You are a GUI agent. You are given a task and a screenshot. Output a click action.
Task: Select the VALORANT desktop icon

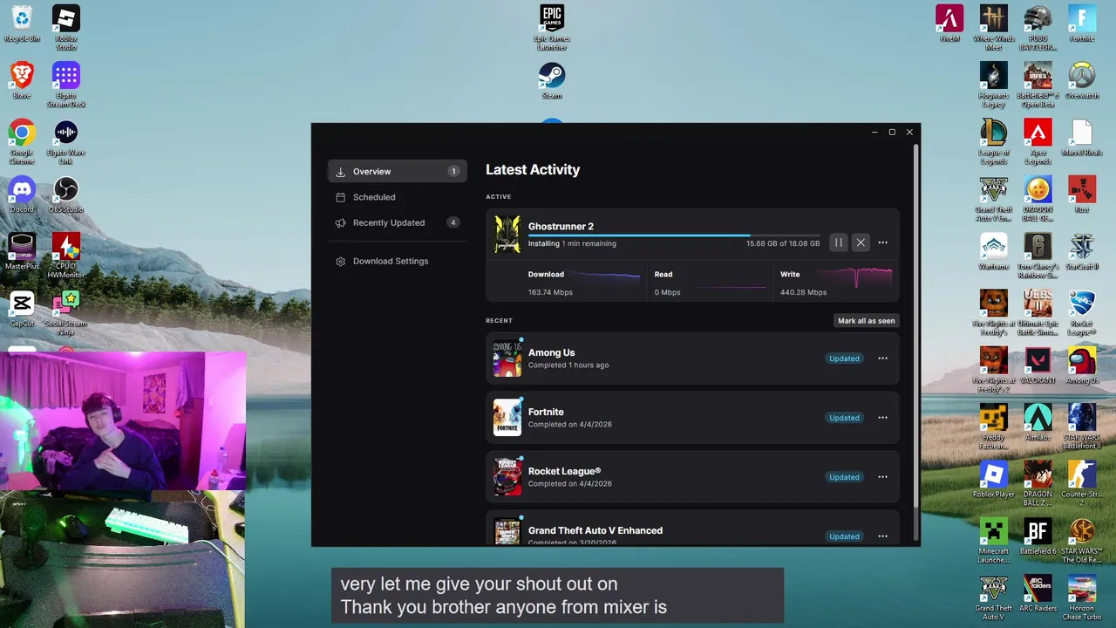[x=1038, y=365]
